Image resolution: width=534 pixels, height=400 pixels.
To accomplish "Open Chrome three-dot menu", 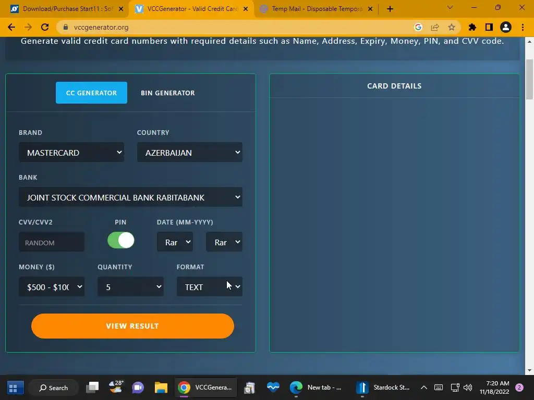I will [x=523, y=27].
